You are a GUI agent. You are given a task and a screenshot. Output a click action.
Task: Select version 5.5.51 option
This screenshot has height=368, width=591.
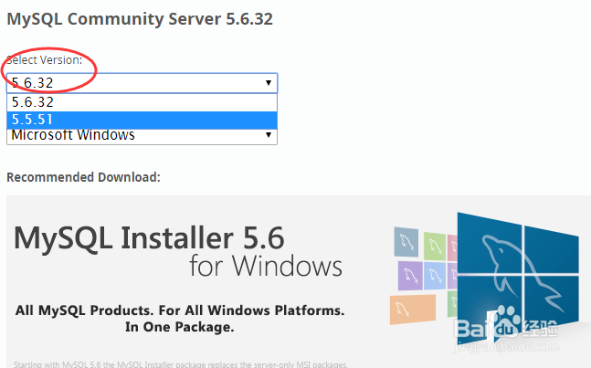[x=142, y=120]
